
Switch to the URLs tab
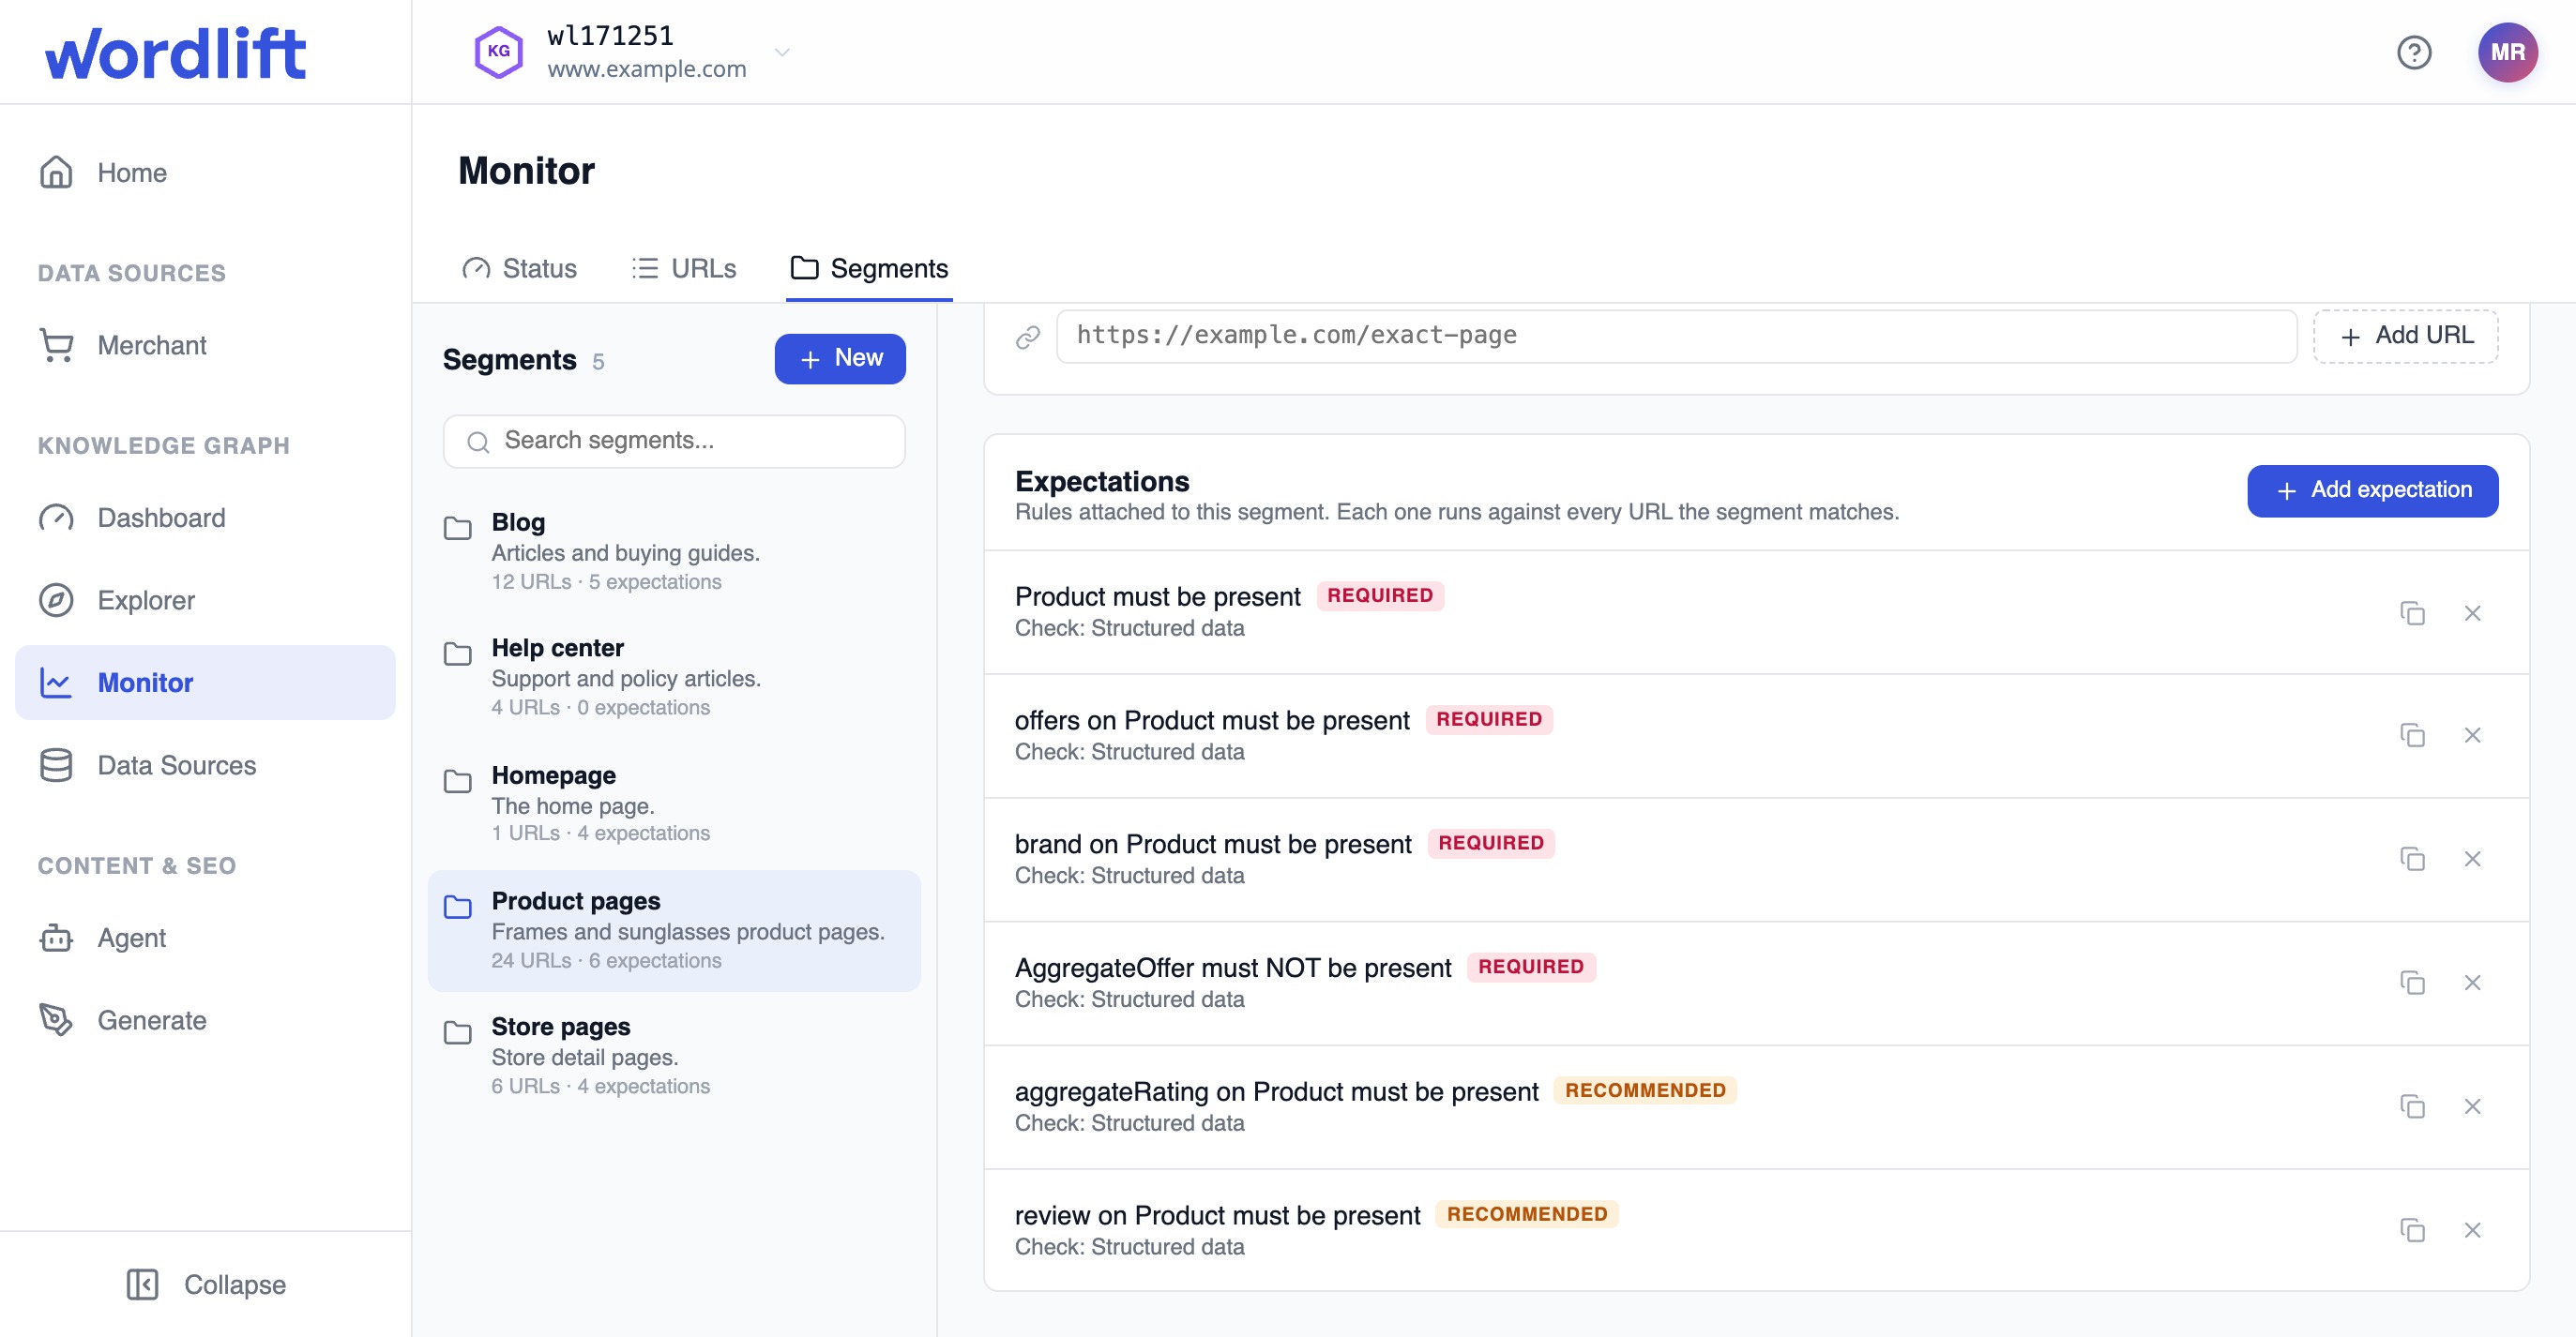(x=684, y=269)
